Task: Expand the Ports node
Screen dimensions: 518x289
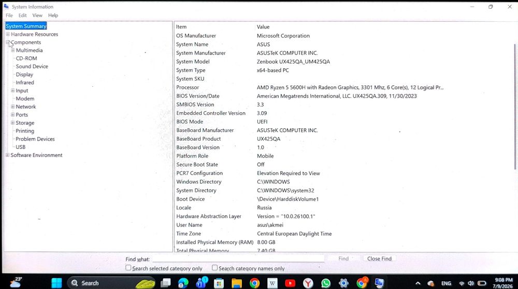Action: (13, 115)
